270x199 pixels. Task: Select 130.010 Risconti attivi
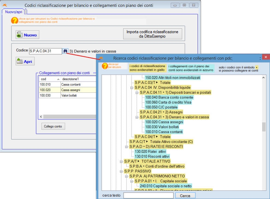tap(152, 157)
